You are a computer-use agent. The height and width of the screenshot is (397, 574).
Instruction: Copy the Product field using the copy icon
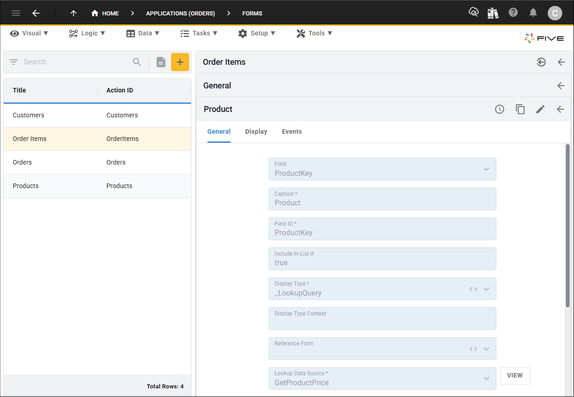[520, 109]
